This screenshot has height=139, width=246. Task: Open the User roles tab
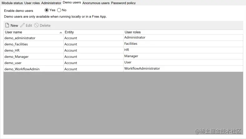click(32, 3)
